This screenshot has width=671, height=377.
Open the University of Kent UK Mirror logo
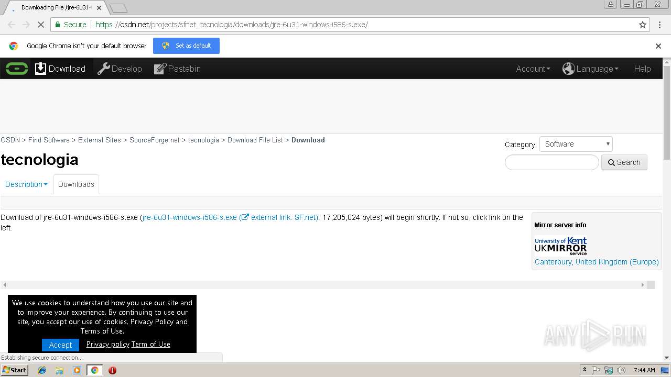(560, 246)
